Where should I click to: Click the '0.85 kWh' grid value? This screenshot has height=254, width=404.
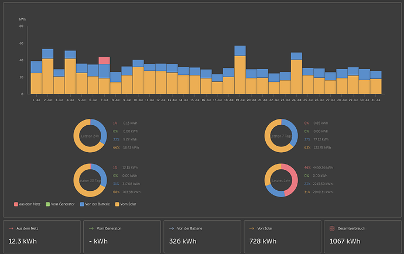click(x=320, y=123)
